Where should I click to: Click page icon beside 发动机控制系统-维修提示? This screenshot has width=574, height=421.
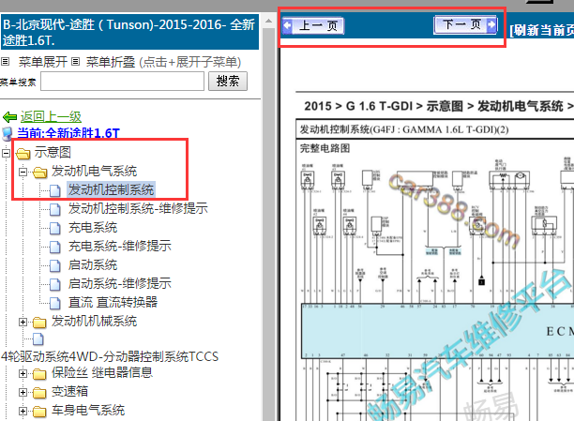click(x=55, y=209)
